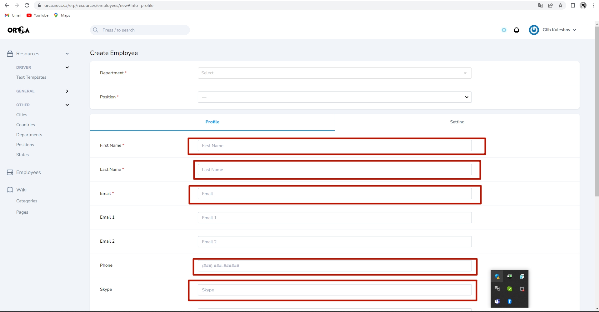Click the Email 2 input field

(335, 242)
